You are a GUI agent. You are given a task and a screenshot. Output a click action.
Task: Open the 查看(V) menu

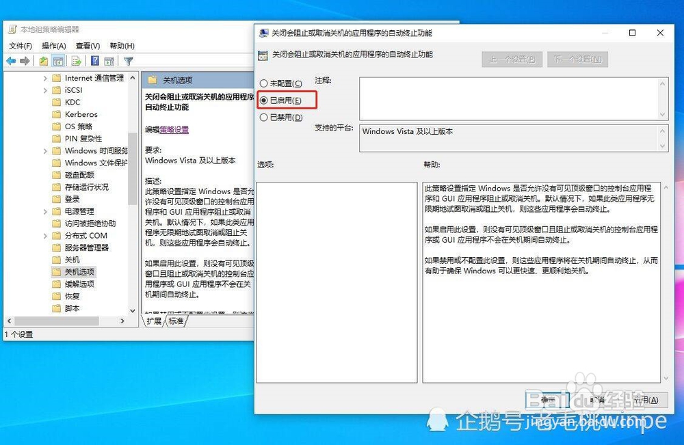(x=88, y=46)
